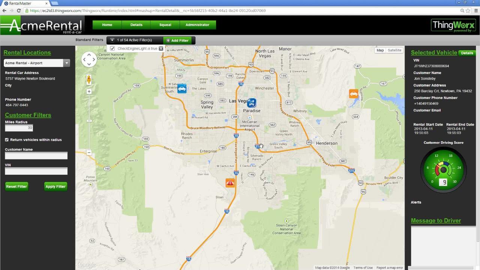Click the Selected Vehicle Details button
The width and height of the screenshot is (480, 270).
pyautogui.click(x=467, y=53)
